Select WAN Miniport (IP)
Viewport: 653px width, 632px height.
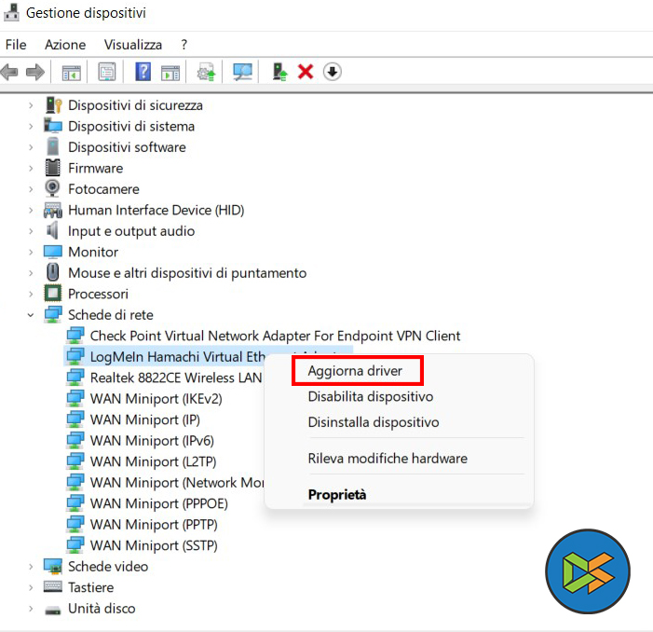145,419
